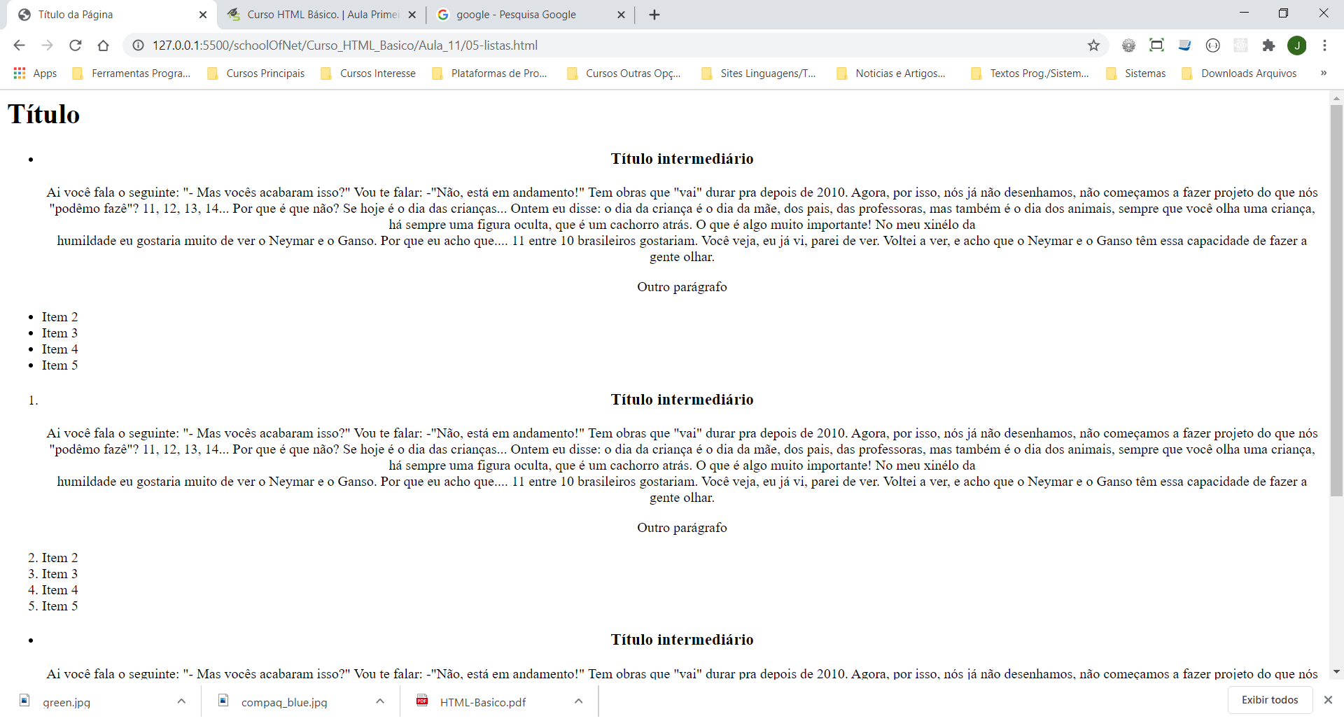Click Título intermediário heading in numbered item 1
The image size is (1344, 721).
(682, 400)
